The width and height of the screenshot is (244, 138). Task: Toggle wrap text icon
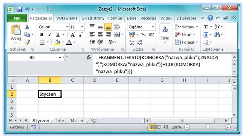click(x=117, y=27)
